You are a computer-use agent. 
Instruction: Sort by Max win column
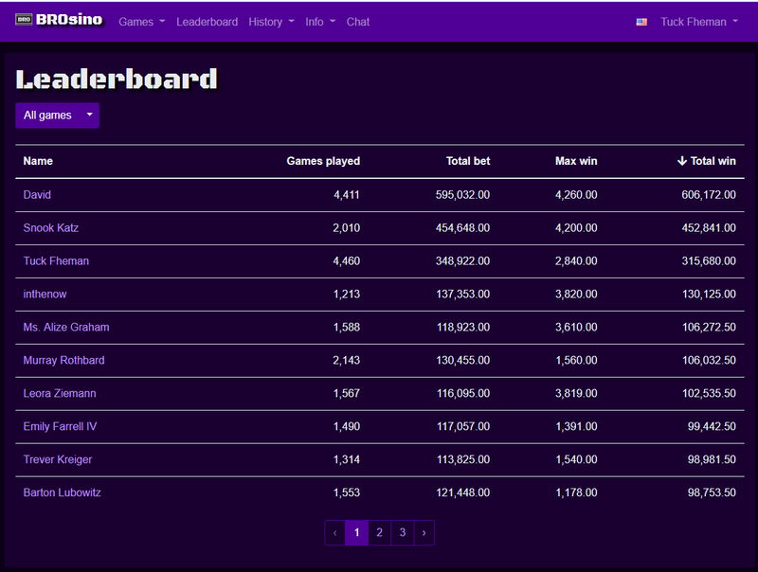pyautogui.click(x=576, y=161)
